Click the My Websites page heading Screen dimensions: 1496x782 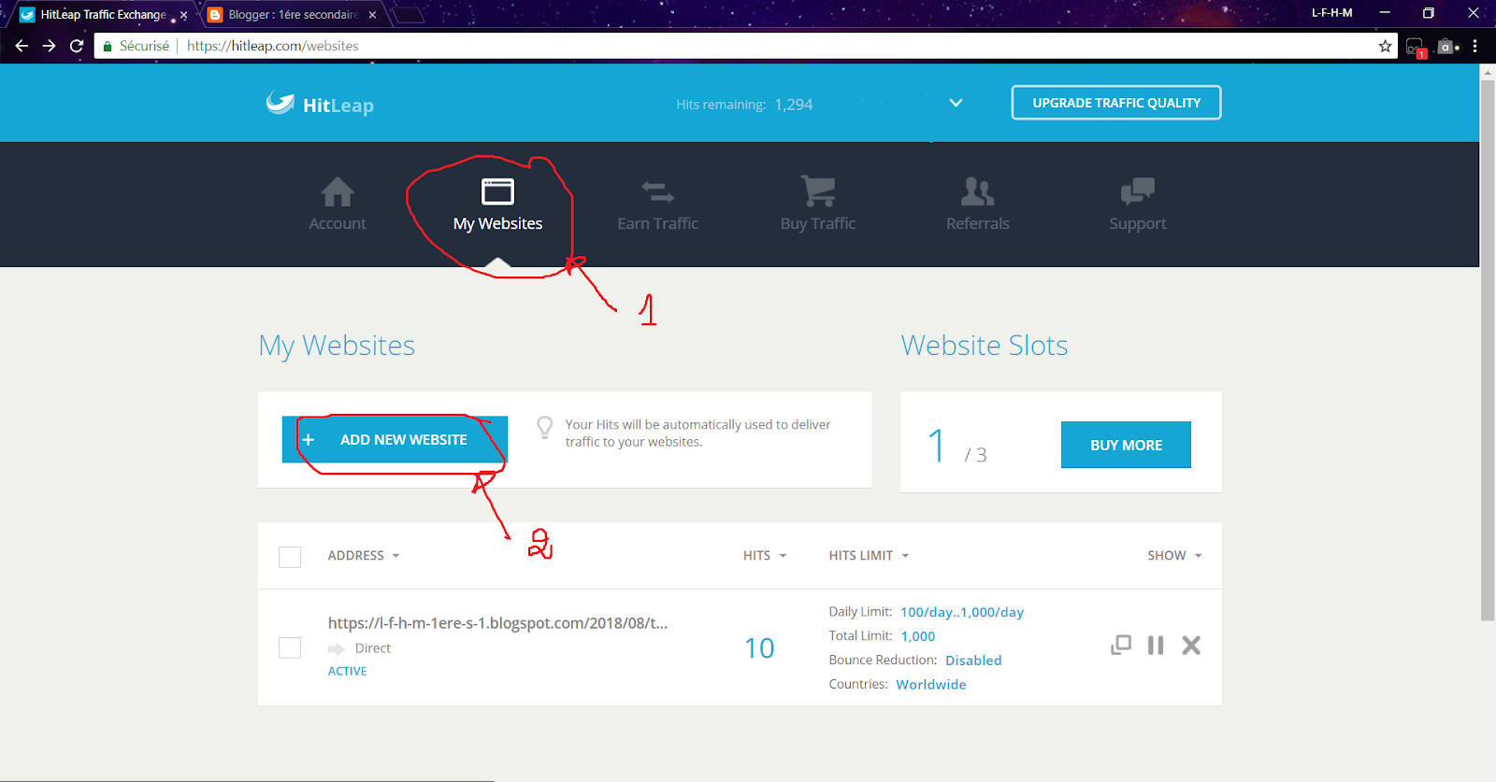click(337, 346)
